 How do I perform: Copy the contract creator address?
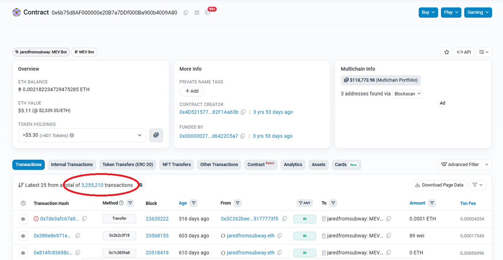243,112
